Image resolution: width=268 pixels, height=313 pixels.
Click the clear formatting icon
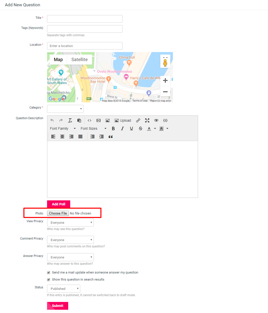(x=70, y=120)
